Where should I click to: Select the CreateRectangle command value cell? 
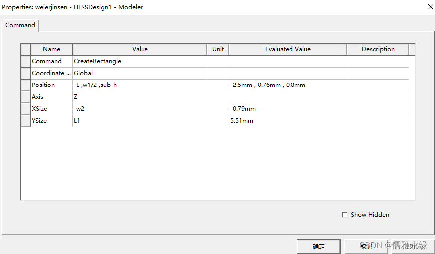coord(140,62)
